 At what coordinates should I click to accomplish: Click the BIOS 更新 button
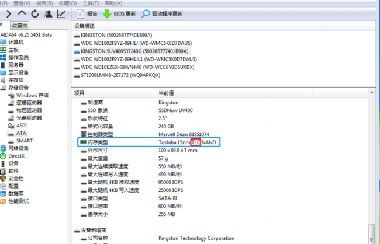(119, 14)
